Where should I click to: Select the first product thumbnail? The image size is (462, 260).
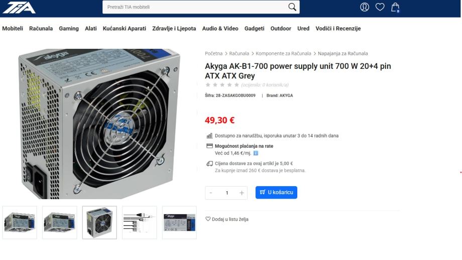coord(20,222)
